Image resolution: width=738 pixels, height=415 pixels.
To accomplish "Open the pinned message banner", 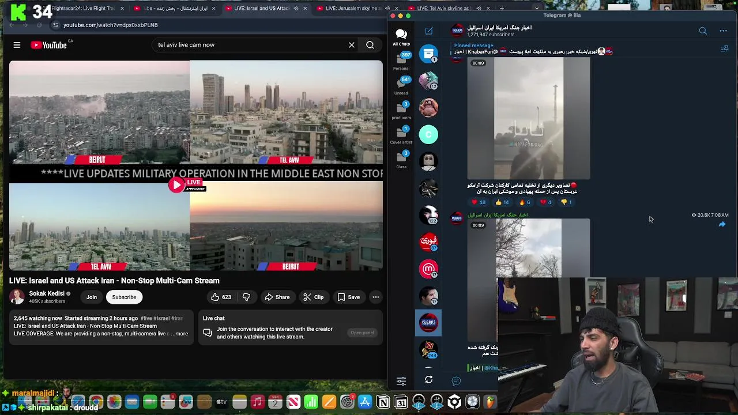I will (533, 49).
